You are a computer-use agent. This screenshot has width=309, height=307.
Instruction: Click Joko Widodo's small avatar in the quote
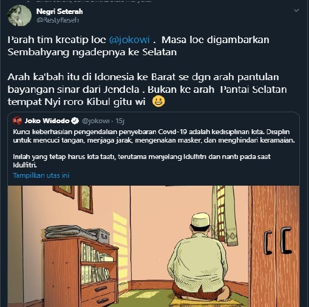pos(17,121)
